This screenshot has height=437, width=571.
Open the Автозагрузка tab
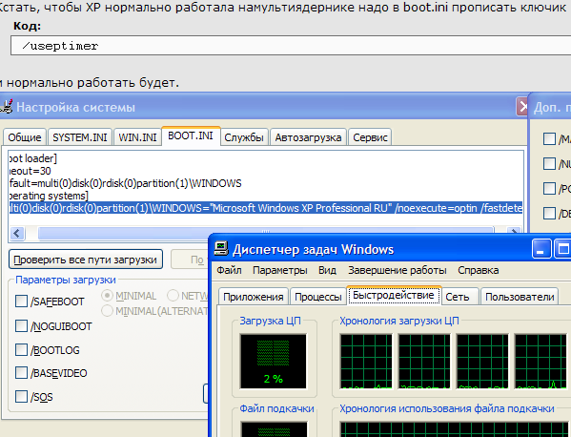(x=308, y=137)
